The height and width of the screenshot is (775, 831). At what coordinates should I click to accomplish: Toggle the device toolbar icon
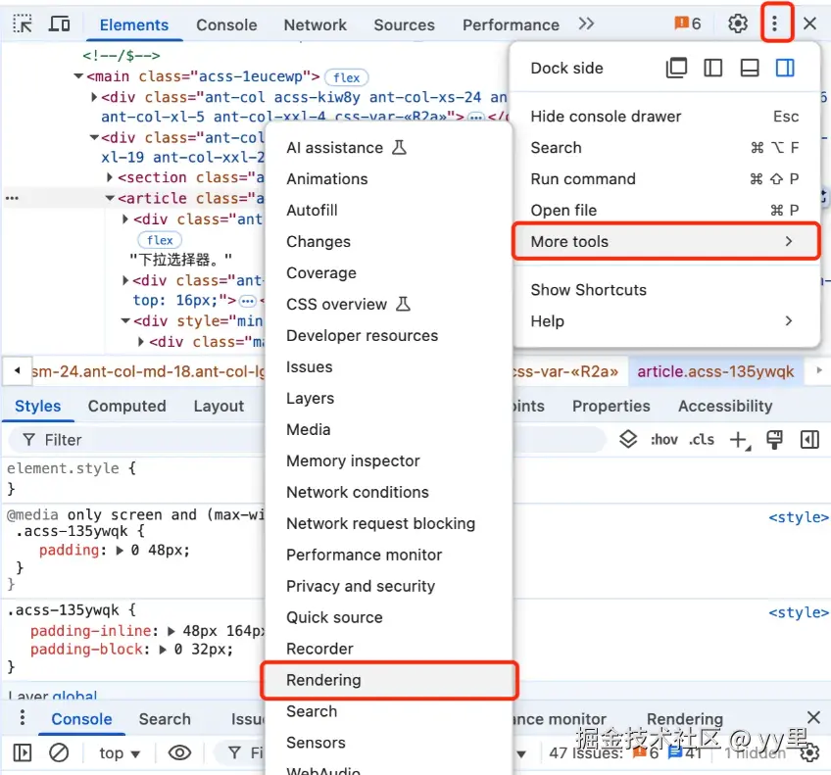click(59, 24)
